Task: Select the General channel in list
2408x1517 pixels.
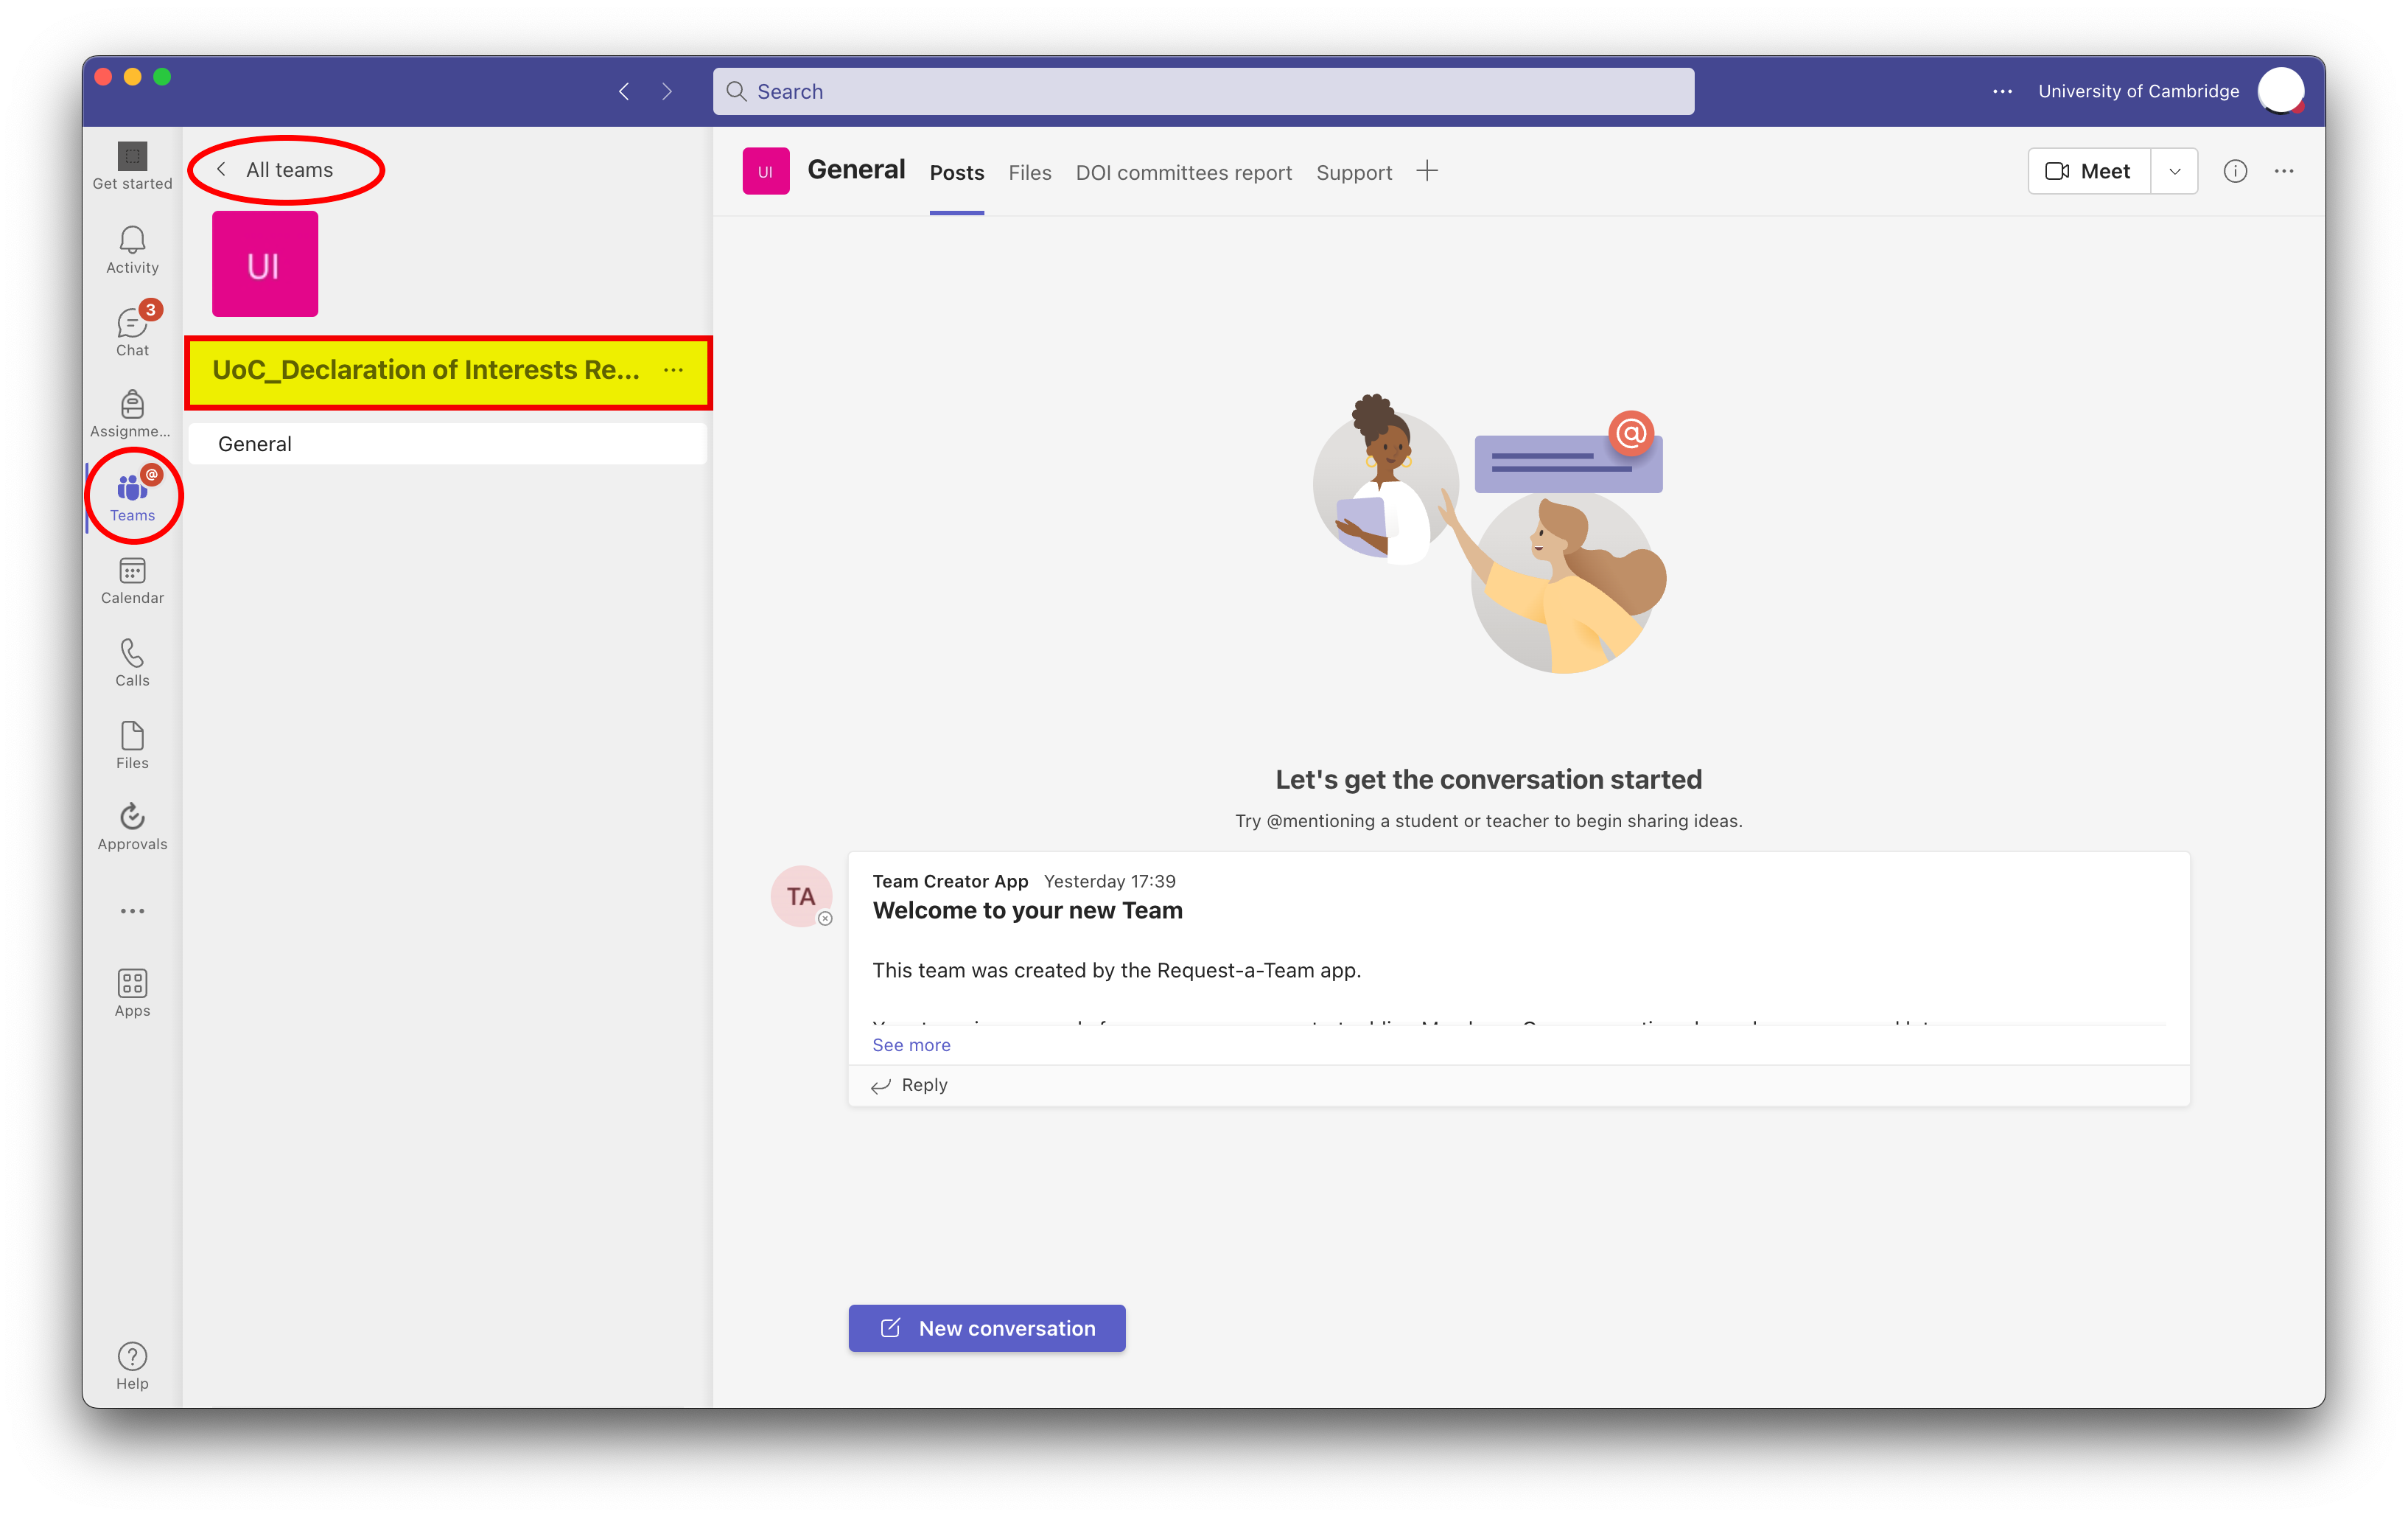Action: [447, 443]
